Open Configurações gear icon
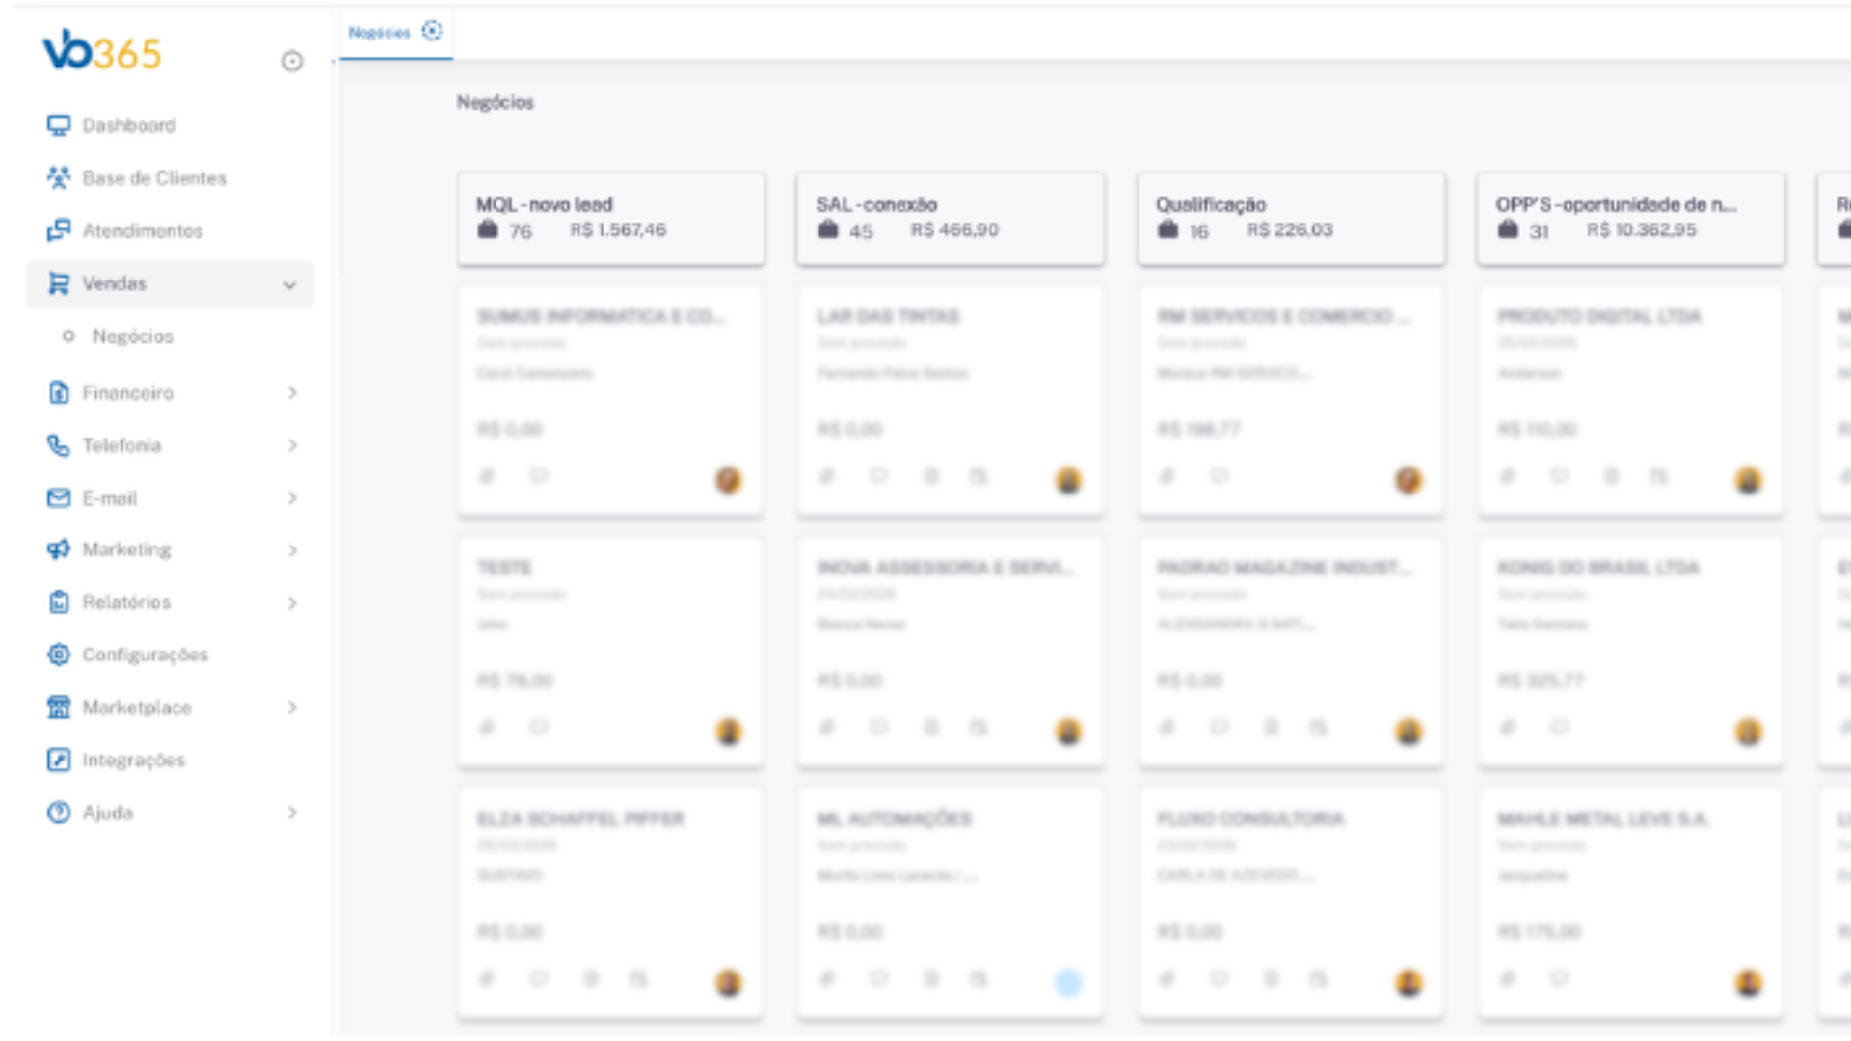The image size is (1851, 1041). (59, 654)
